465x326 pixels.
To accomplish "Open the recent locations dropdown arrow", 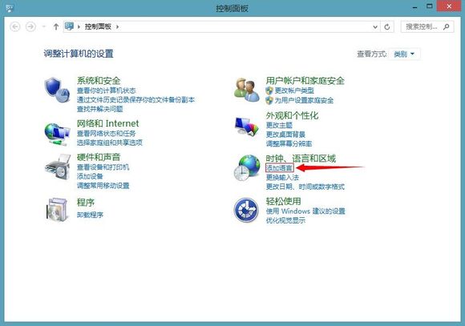I will 44,26.
